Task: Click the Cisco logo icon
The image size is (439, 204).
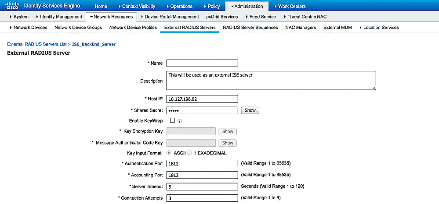Action: [12, 6]
